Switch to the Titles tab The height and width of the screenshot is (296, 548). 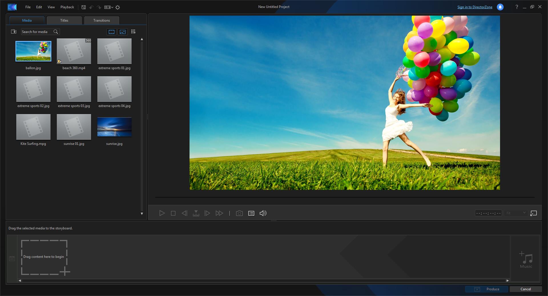tap(64, 20)
